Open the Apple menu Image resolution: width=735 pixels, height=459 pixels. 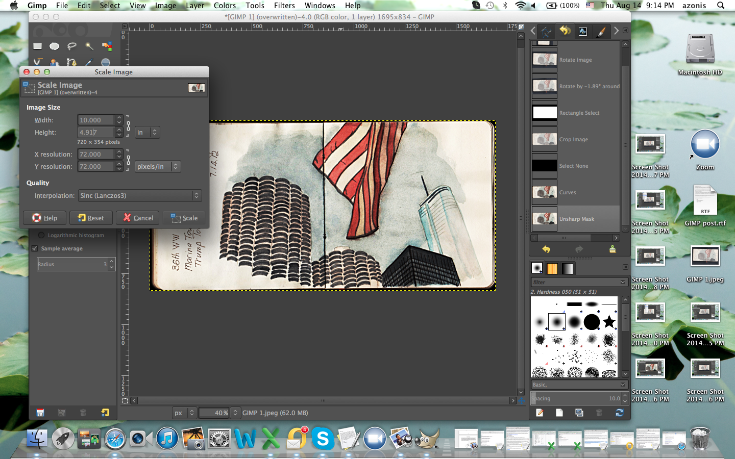[x=14, y=5]
